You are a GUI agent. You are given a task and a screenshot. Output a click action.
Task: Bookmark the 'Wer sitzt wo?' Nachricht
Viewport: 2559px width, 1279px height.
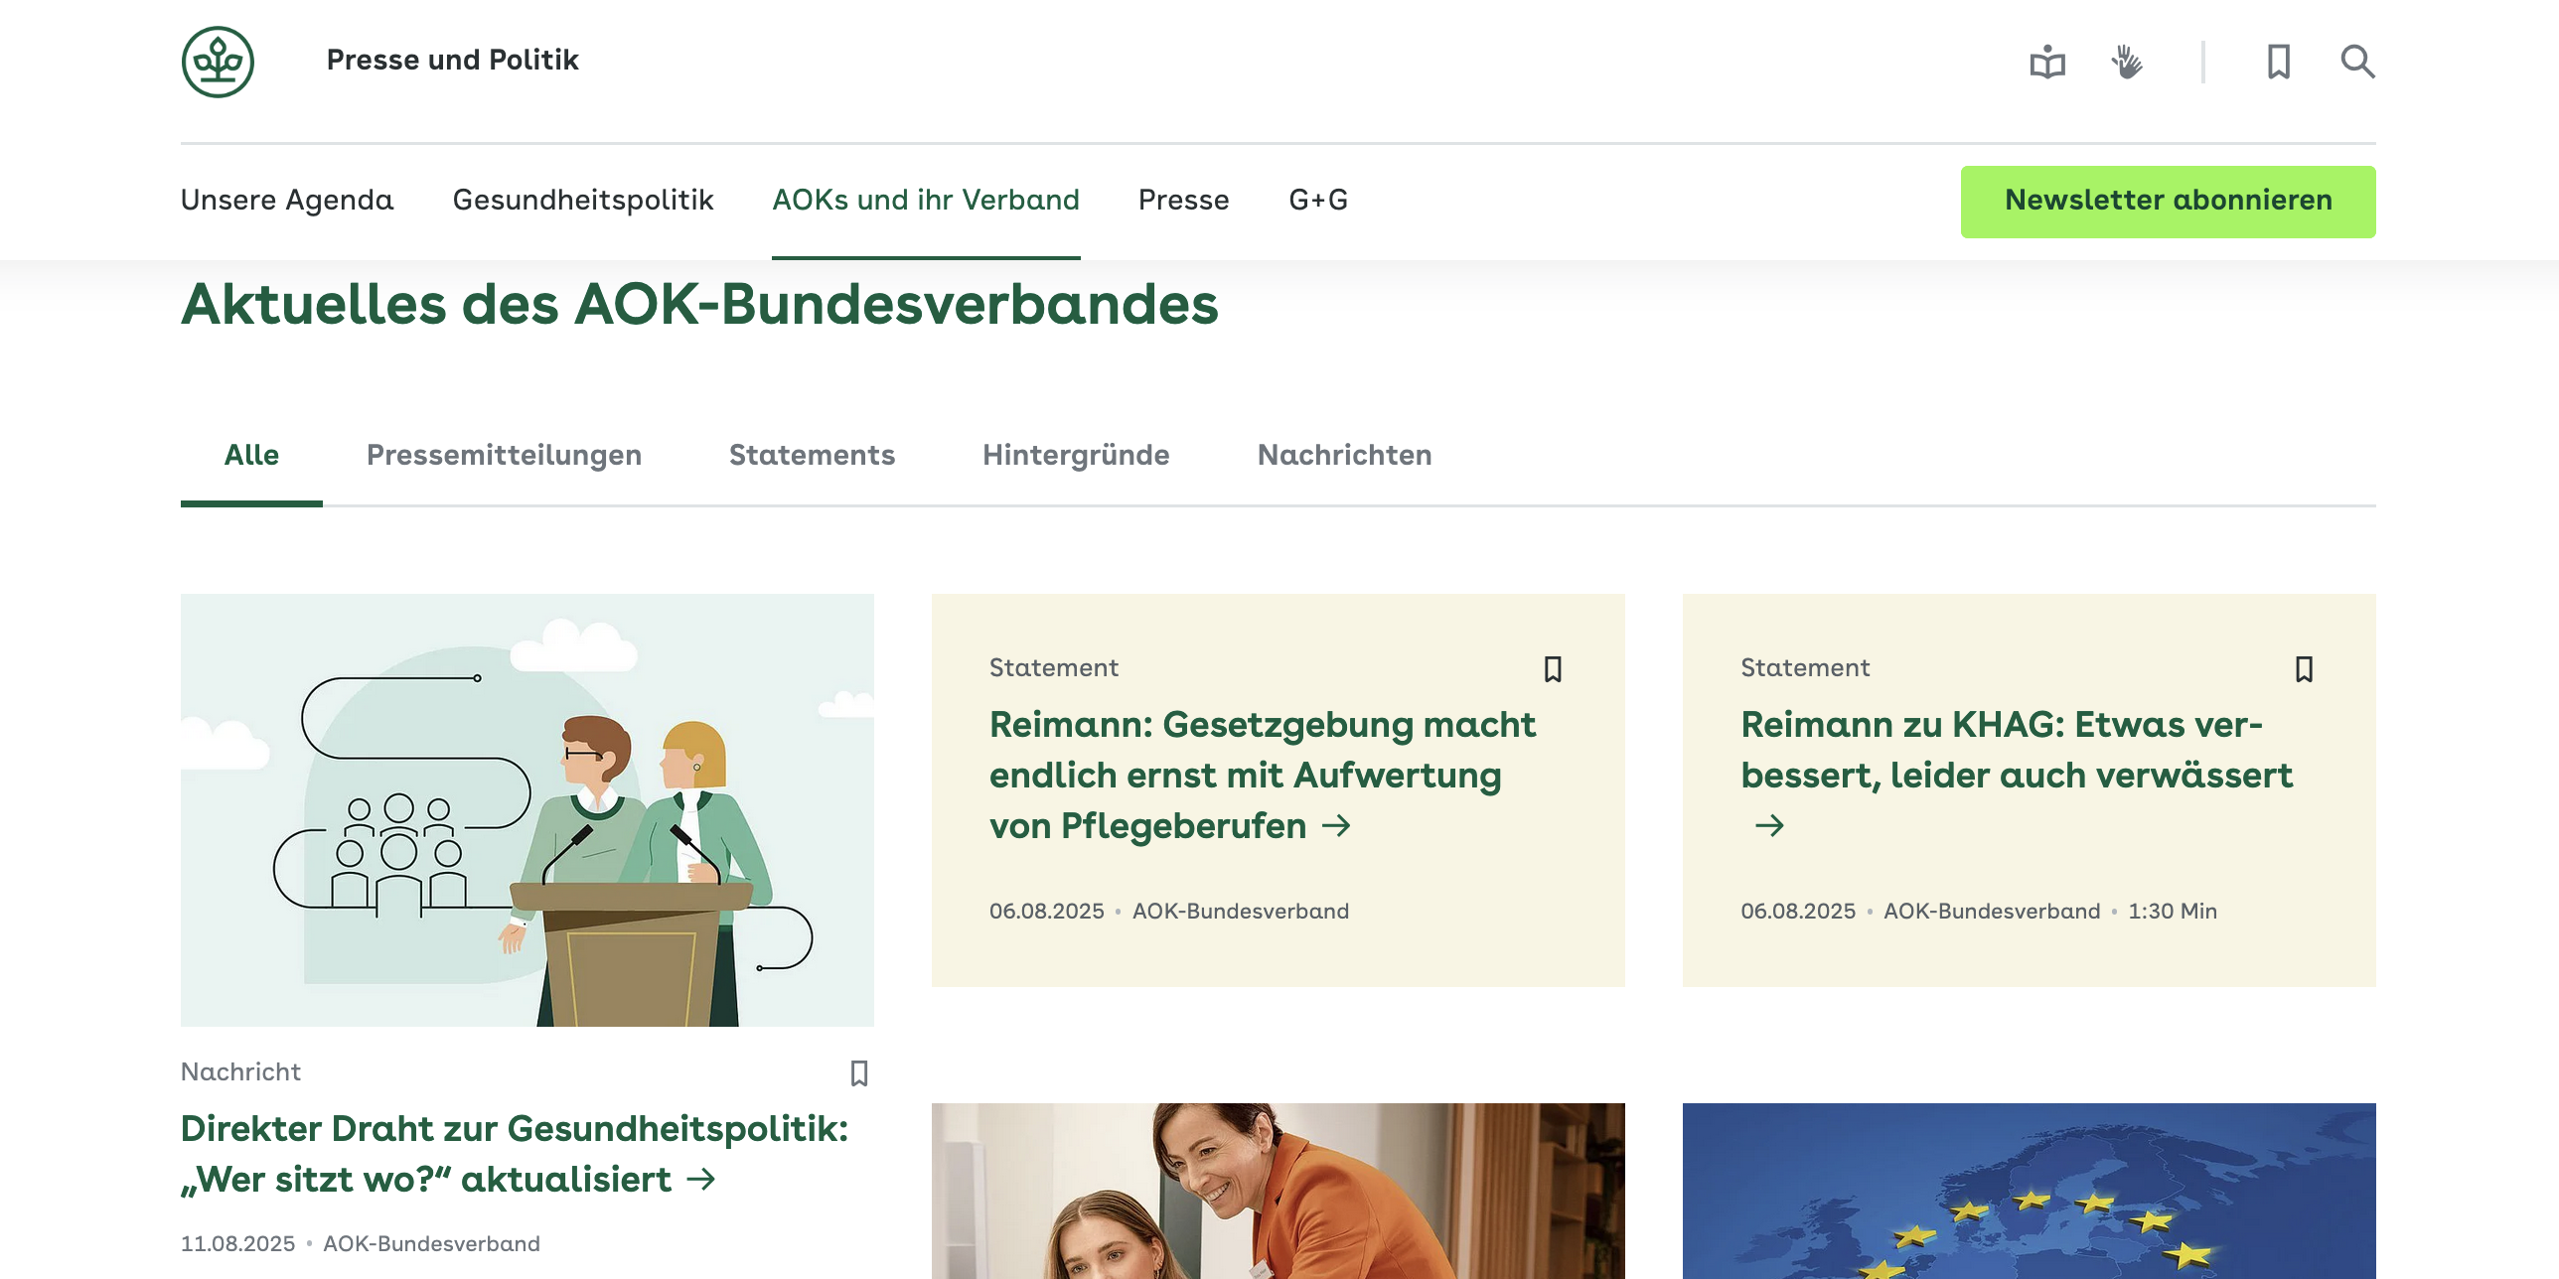[x=859, y=1073]
